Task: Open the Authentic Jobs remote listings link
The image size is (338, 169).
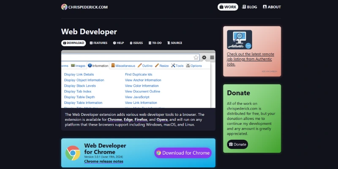Action: pos(251,59)
